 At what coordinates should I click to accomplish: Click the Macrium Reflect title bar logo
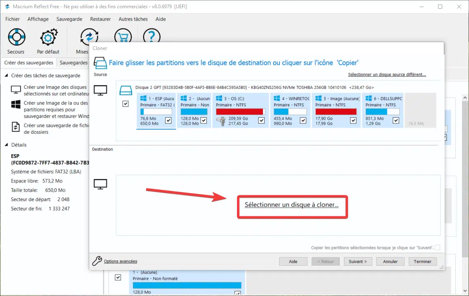coord(7,6)
